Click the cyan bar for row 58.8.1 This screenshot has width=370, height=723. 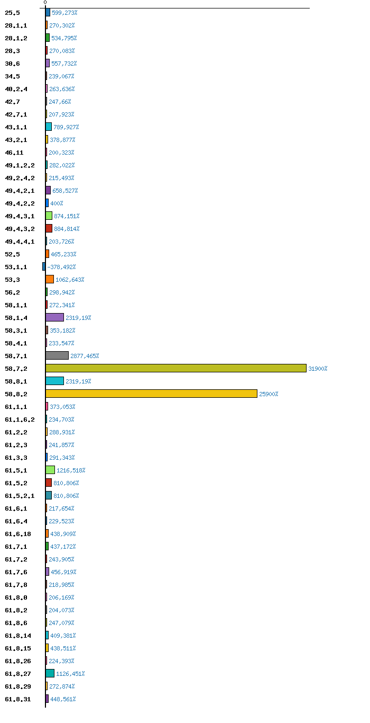coord(54,381)
